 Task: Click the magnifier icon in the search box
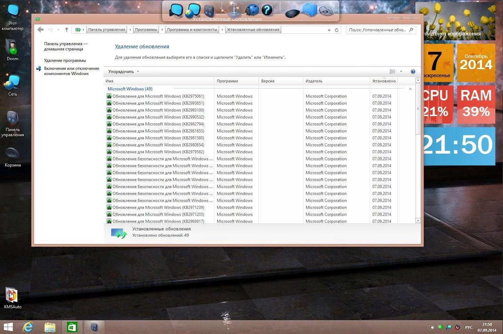tap(411, 30)
